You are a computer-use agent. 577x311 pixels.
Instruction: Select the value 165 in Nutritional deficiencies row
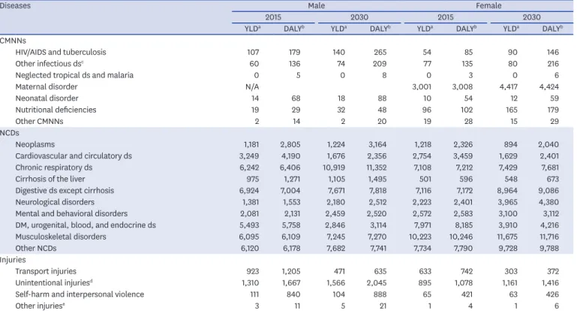(512, 110)
